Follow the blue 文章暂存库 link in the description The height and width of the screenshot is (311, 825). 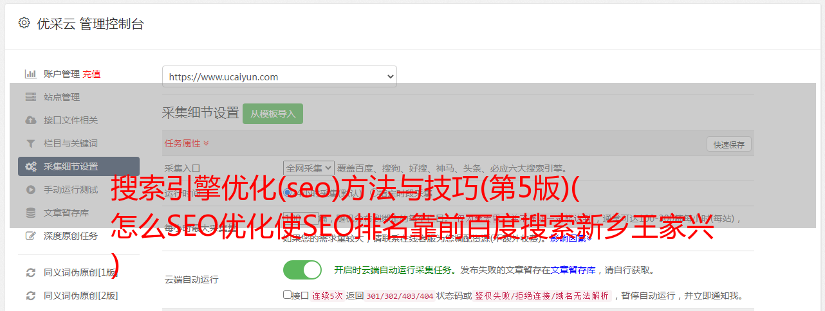pos(573,270)
